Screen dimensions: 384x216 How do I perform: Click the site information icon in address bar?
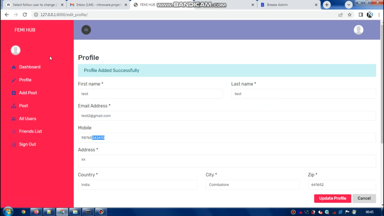click(x=36, y=15)
